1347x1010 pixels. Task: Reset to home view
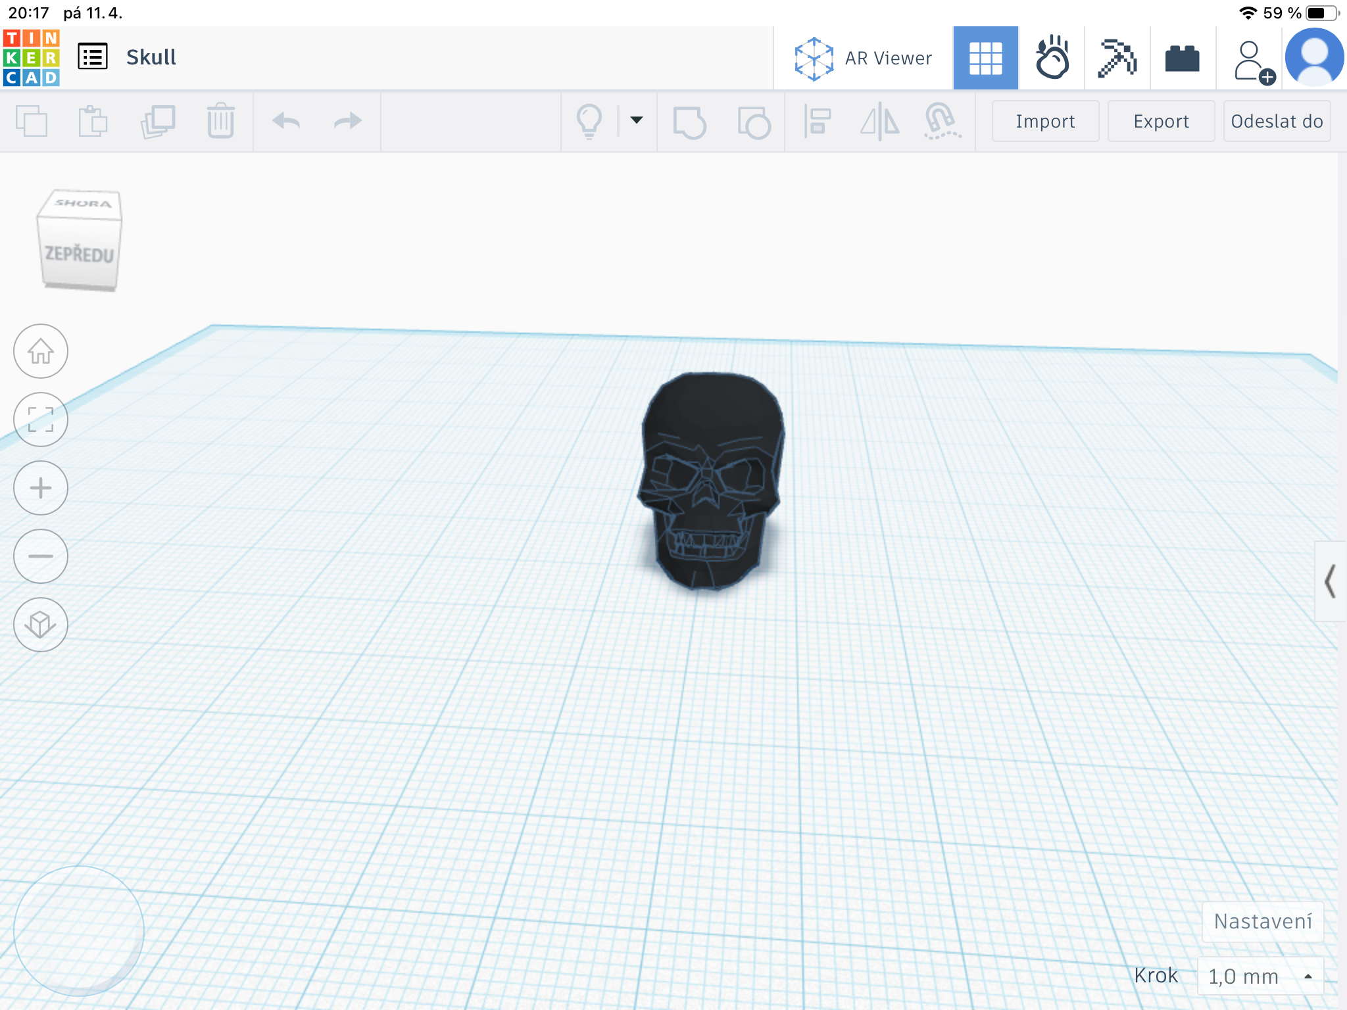41,351
